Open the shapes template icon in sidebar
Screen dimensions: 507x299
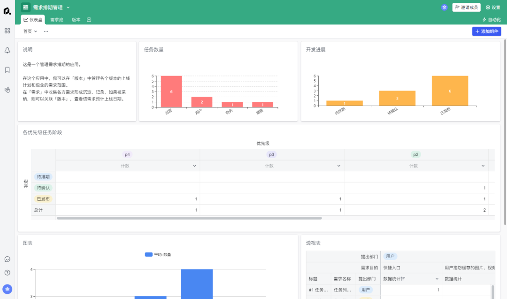click(7, 90)
